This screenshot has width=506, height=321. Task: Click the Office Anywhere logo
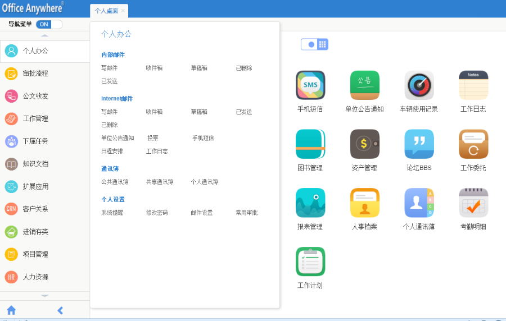[x=33, y=8]
